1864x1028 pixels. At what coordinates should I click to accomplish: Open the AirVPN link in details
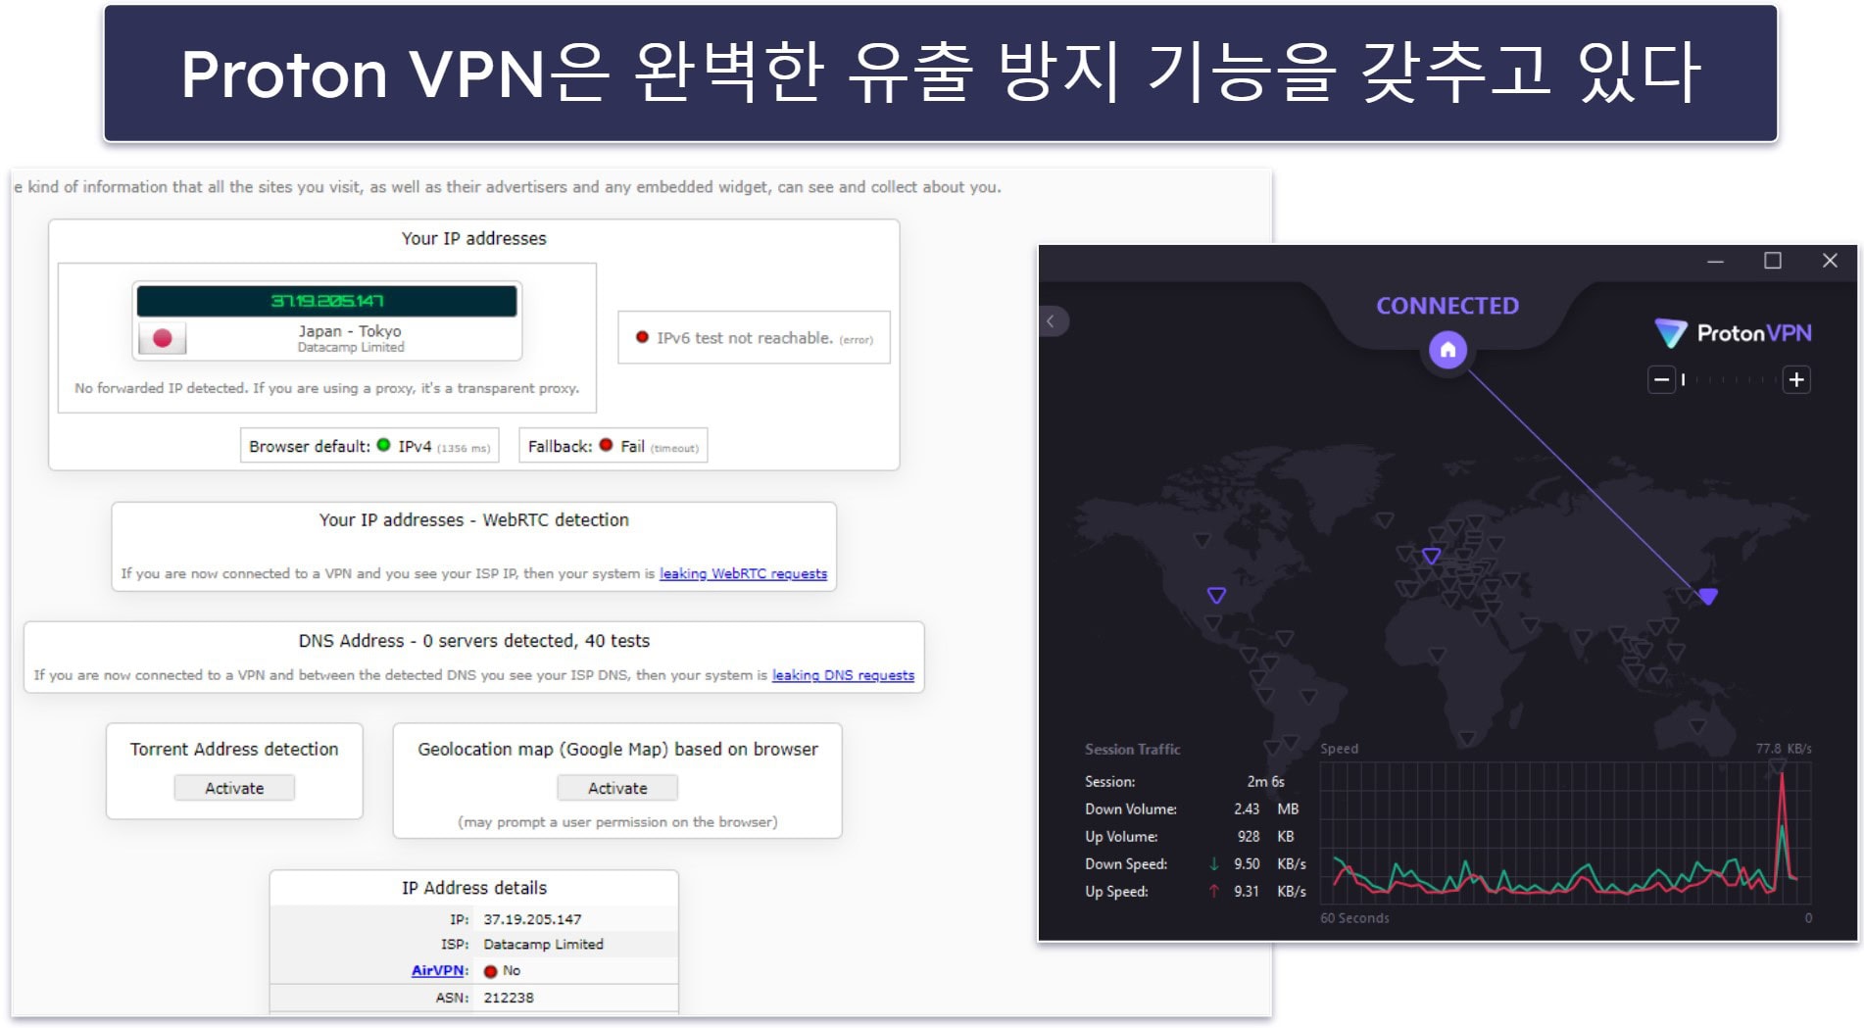437,970
